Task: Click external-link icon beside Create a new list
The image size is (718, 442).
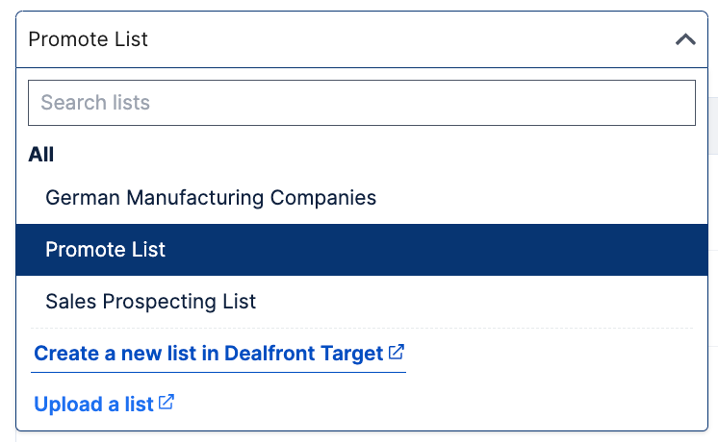Action: (x=397, y=353)
